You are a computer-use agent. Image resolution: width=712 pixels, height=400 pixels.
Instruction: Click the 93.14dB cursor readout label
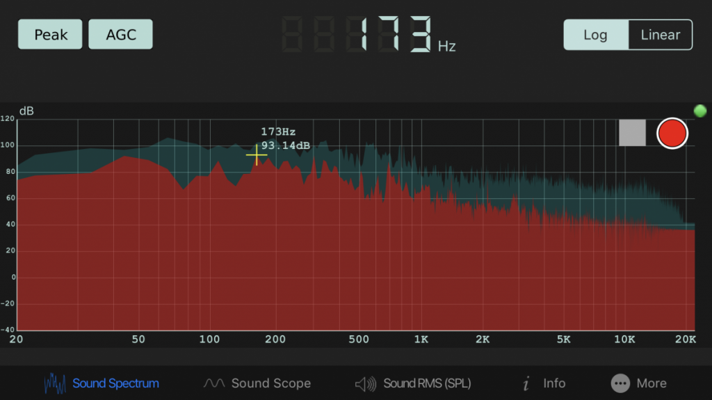pyautogui.click(x=285, y=145)
